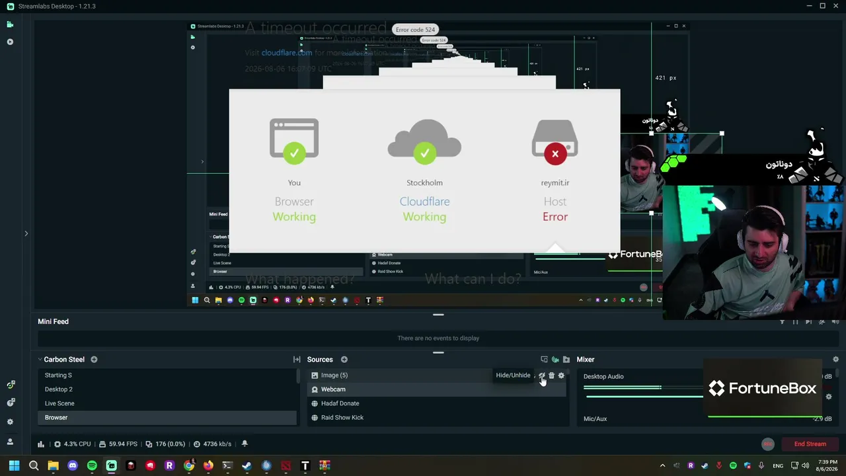Open the volume flyout in system tray
Image resolution: width=846 pixels, height=476 pixels.
tap(805, 465)
